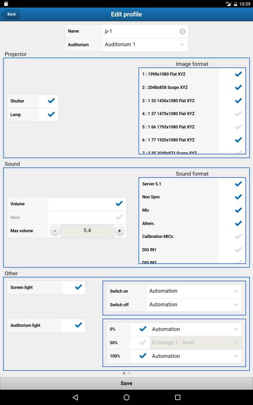The height and width of the screenshot is (405, 253).
Task: Tap the 10:39 clock in status bar
Action: 245,4
